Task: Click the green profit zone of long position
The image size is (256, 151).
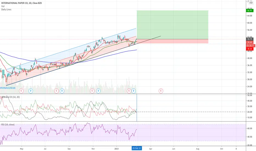Action: point(172,25)
